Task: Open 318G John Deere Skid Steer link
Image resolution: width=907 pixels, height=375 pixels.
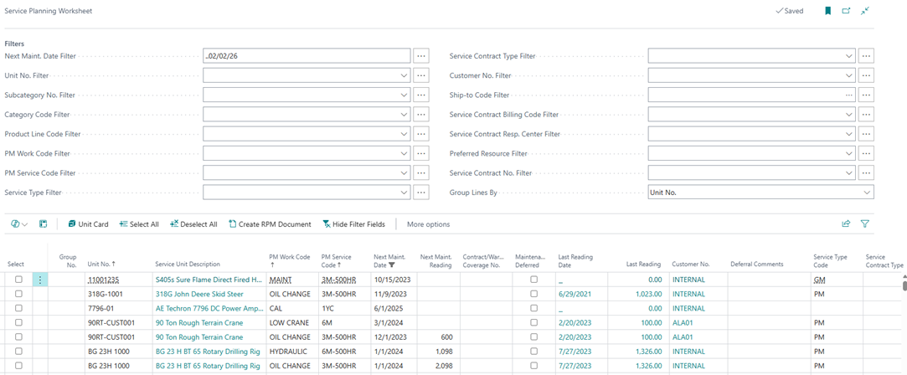Action: [199, 294]
